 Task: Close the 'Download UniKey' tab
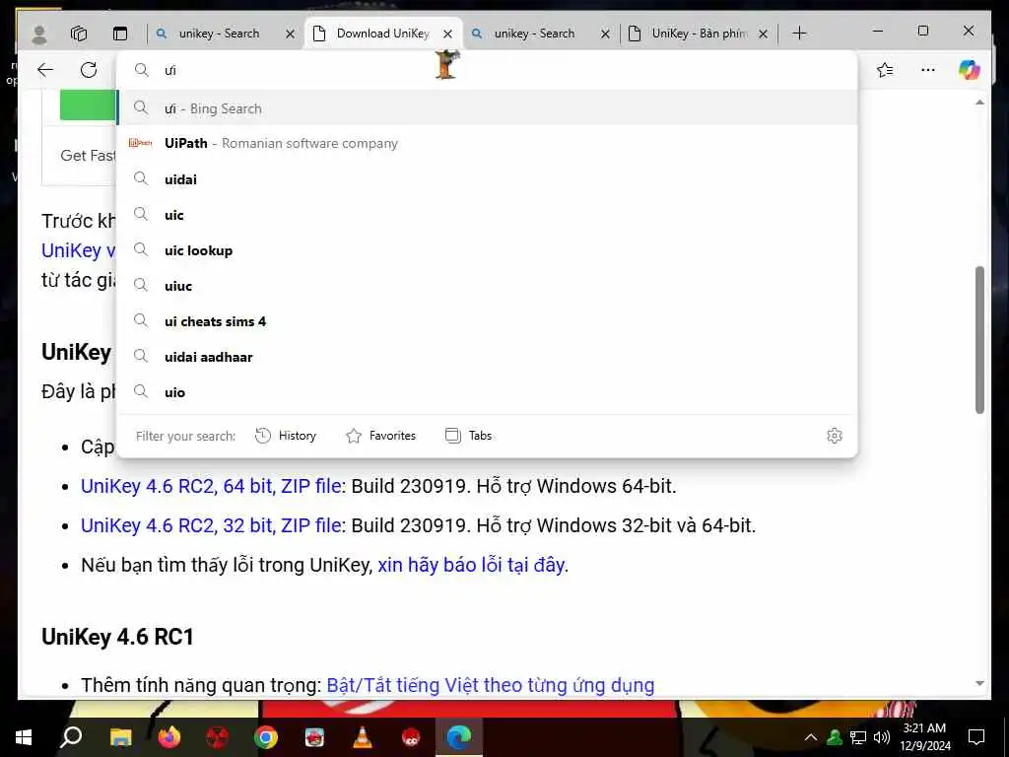point(448,34)
